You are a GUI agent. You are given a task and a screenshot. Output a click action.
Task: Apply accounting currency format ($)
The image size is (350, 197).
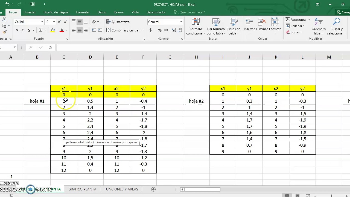(x=150, y=30)
